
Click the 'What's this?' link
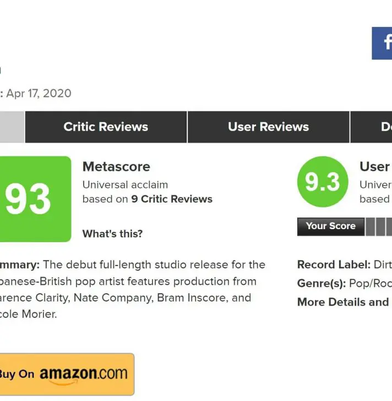pos(112,234)
